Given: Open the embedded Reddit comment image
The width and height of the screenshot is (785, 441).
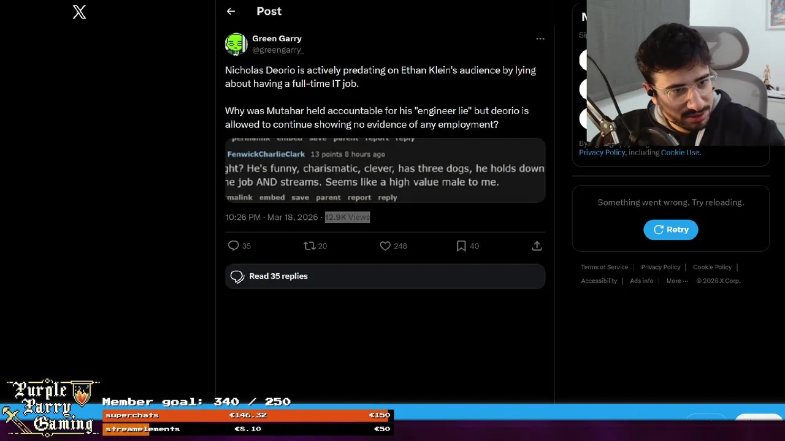Looking at the screenshot, I should (x=385, y=170).
